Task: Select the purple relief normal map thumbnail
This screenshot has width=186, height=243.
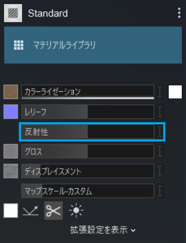Action: pos(11,112)
